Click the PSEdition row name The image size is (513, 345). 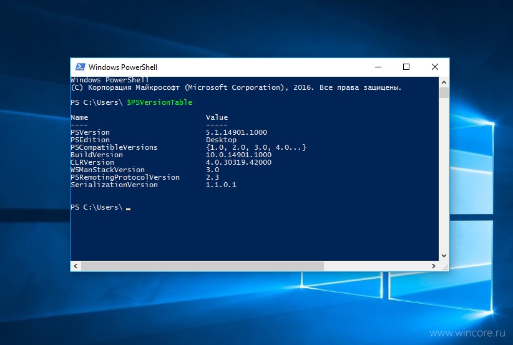(90, 140)
